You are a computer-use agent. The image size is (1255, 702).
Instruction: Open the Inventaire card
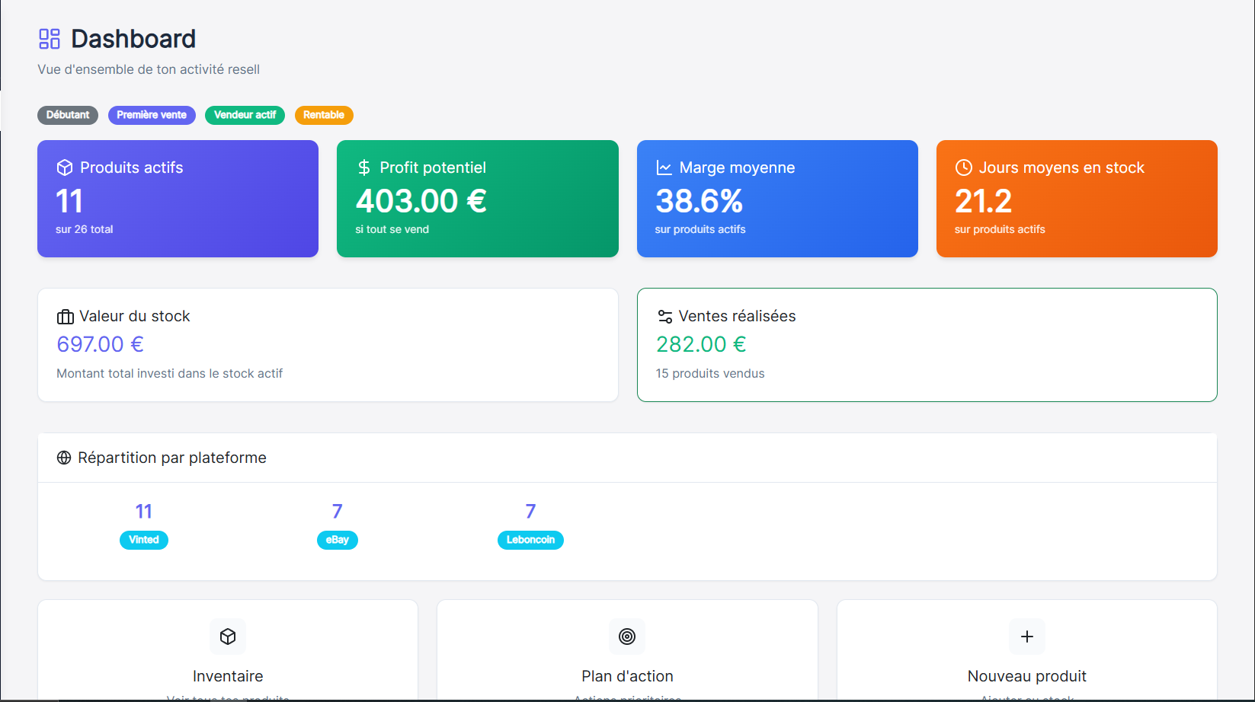click(x=228, y=655)
